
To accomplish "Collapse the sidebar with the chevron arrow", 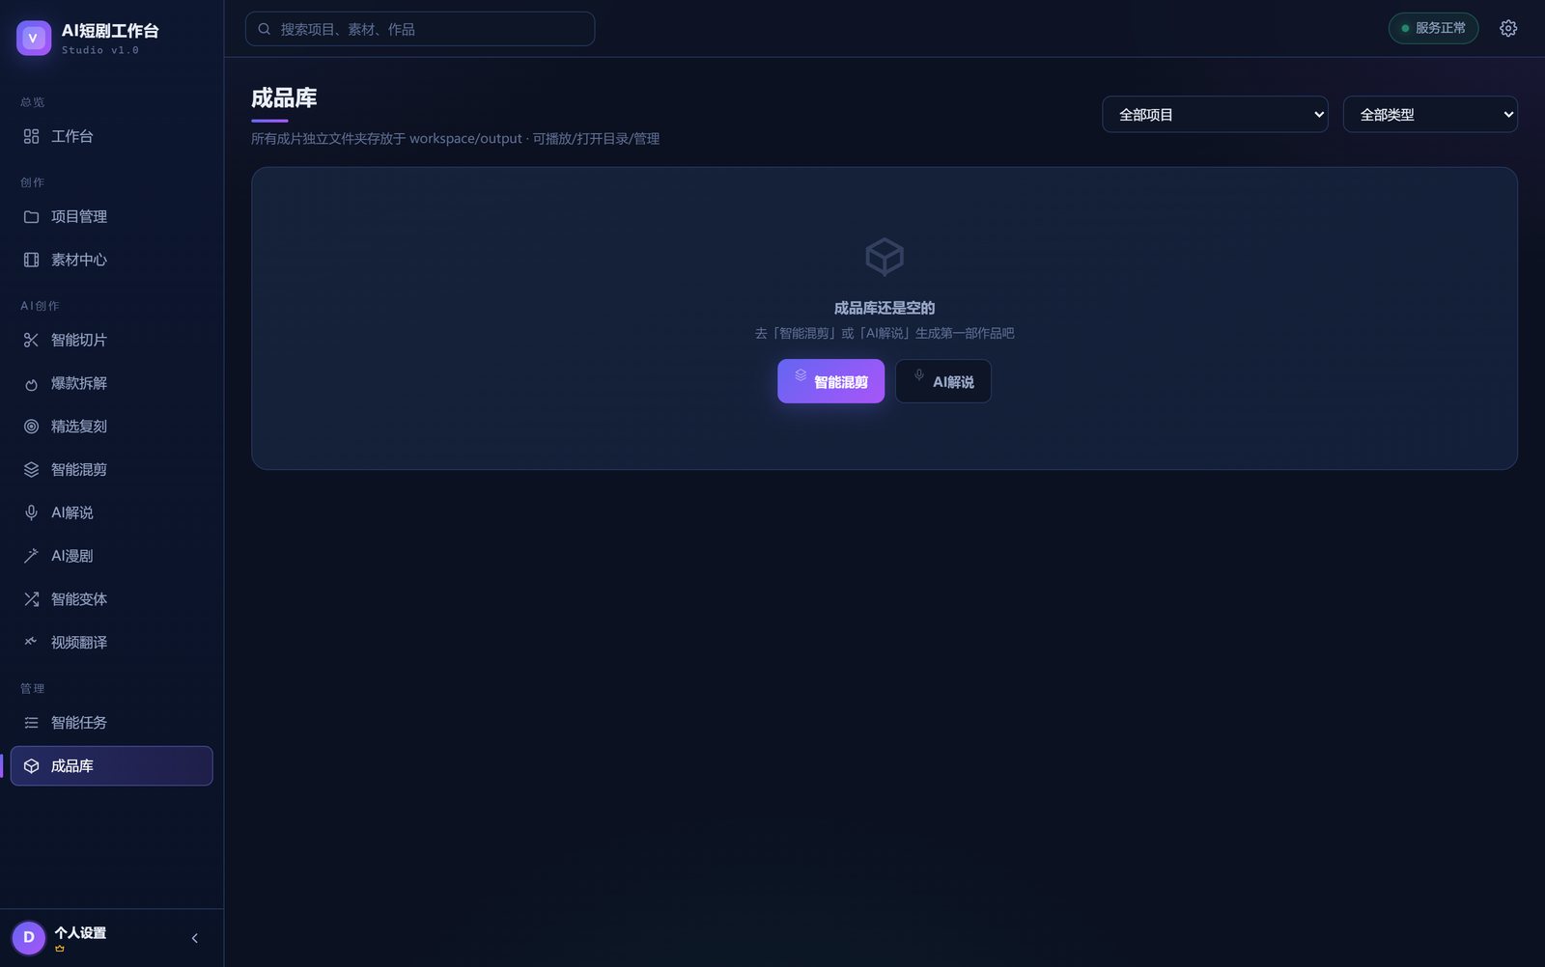I will (195, 938).
